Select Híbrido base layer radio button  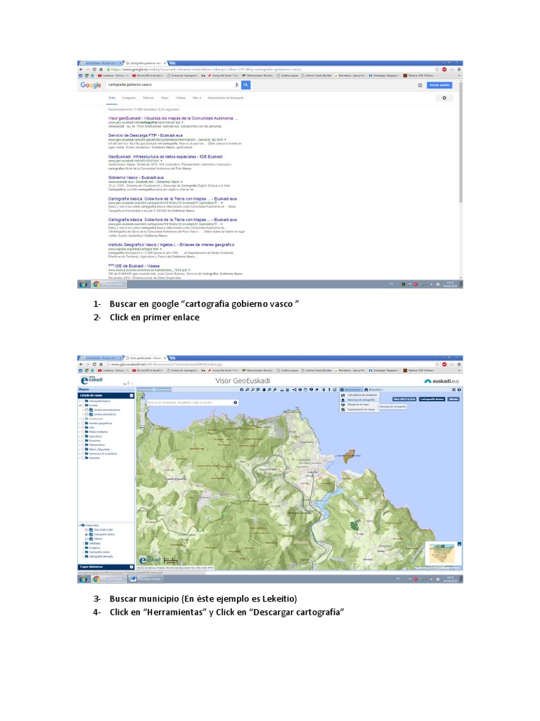tap(86, 539)
